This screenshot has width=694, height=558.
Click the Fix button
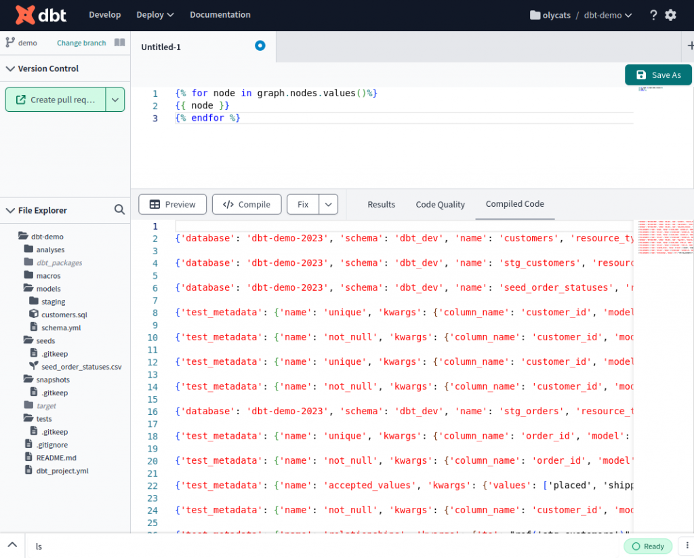303,205
